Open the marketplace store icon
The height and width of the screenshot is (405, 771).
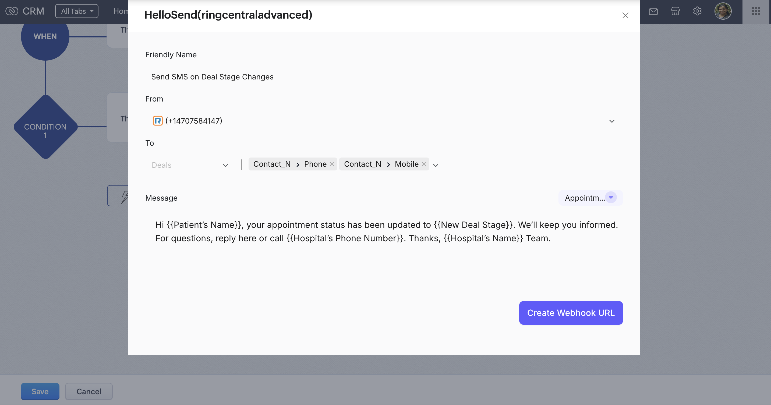(x=675, y=11)
